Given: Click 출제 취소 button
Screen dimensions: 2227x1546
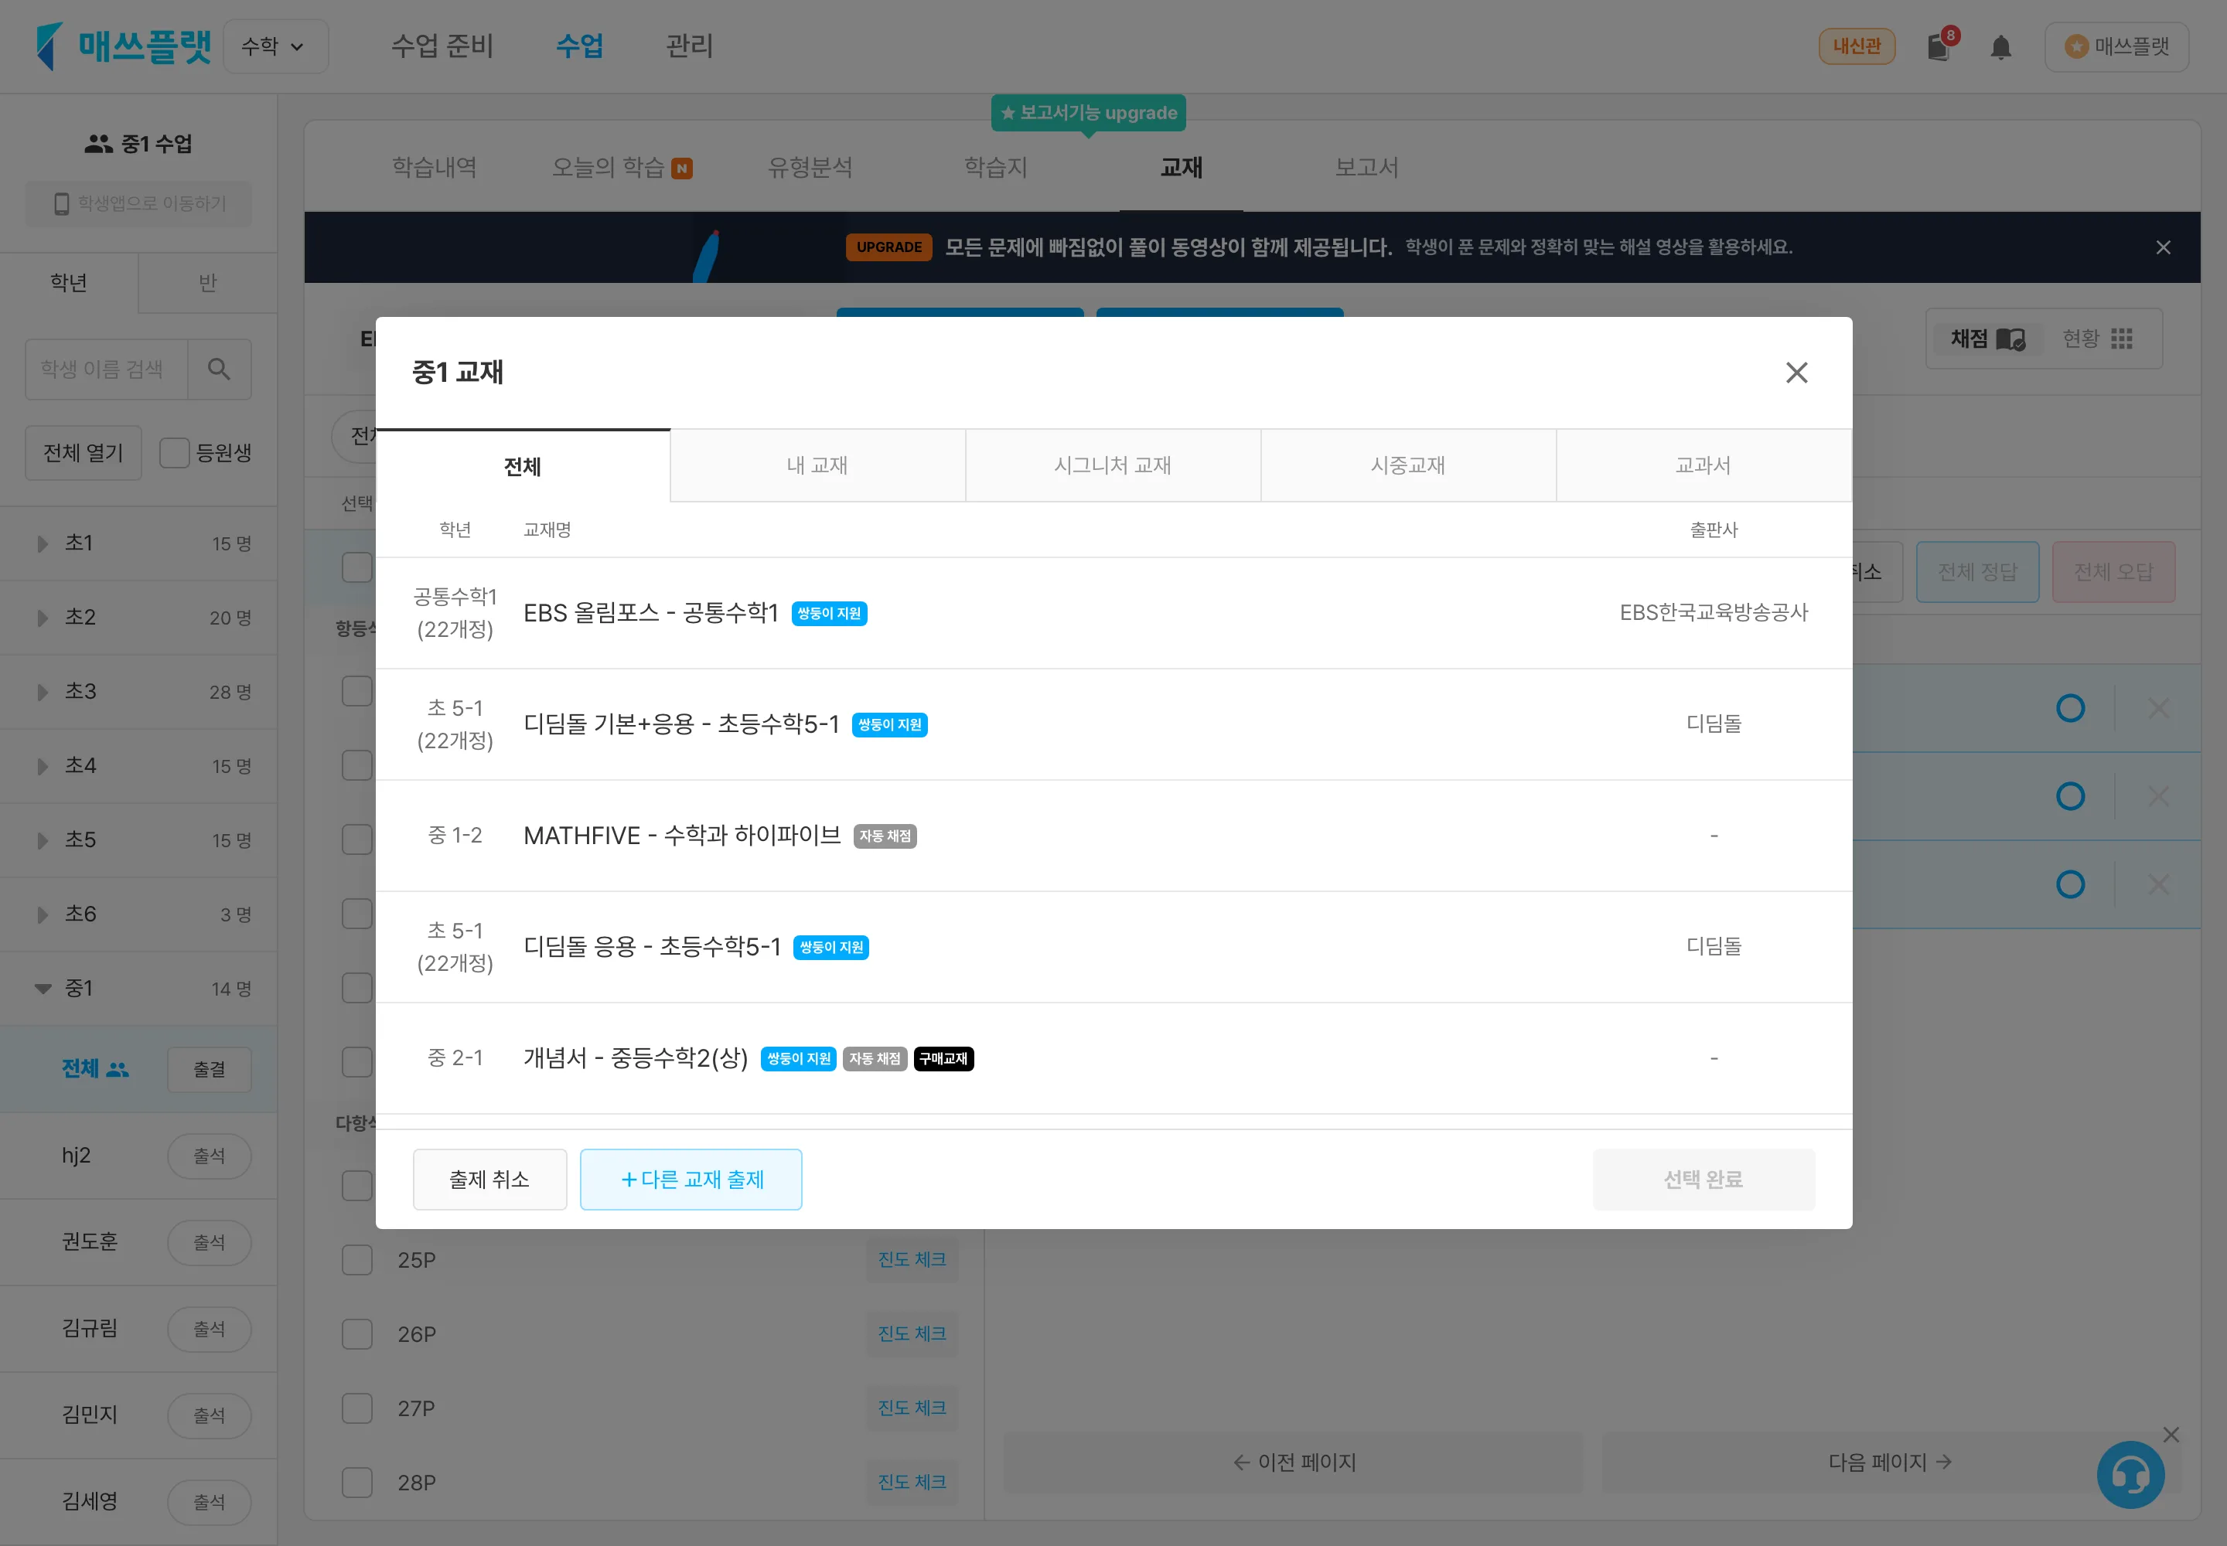Looking at the screenshot, I should click(x=489, y=1180).
